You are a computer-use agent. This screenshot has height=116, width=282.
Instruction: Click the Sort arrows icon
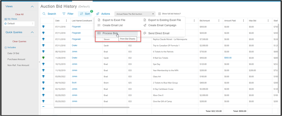(x=82, y=14)
